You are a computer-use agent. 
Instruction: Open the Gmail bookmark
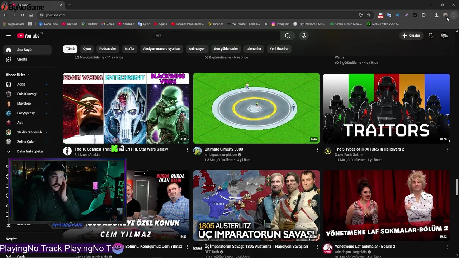click(108, 24)
